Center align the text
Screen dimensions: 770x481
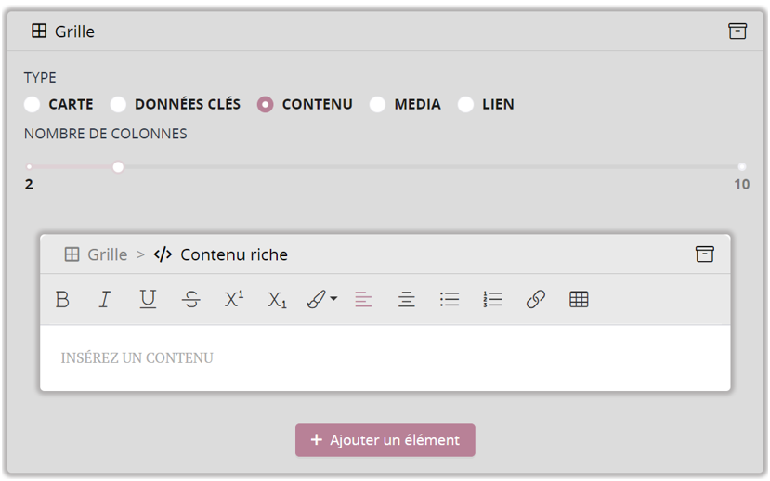406,299
